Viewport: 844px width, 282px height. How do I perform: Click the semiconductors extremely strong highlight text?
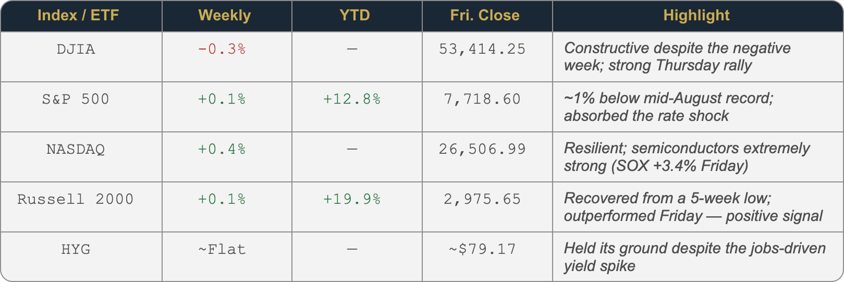point(687,157)
